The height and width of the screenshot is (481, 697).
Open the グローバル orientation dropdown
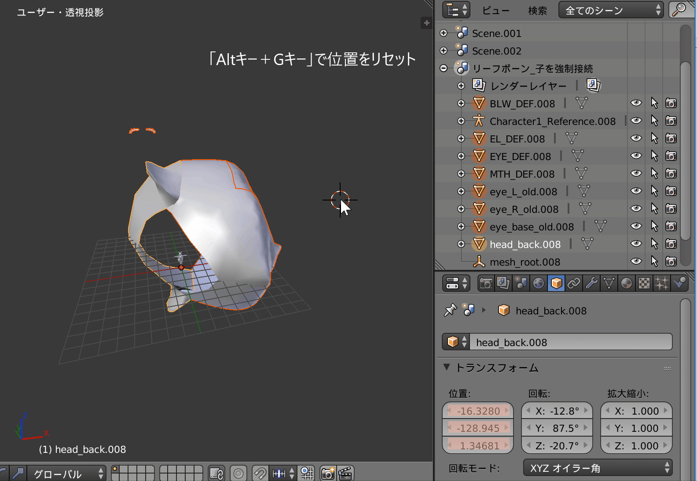coord(66,474)
